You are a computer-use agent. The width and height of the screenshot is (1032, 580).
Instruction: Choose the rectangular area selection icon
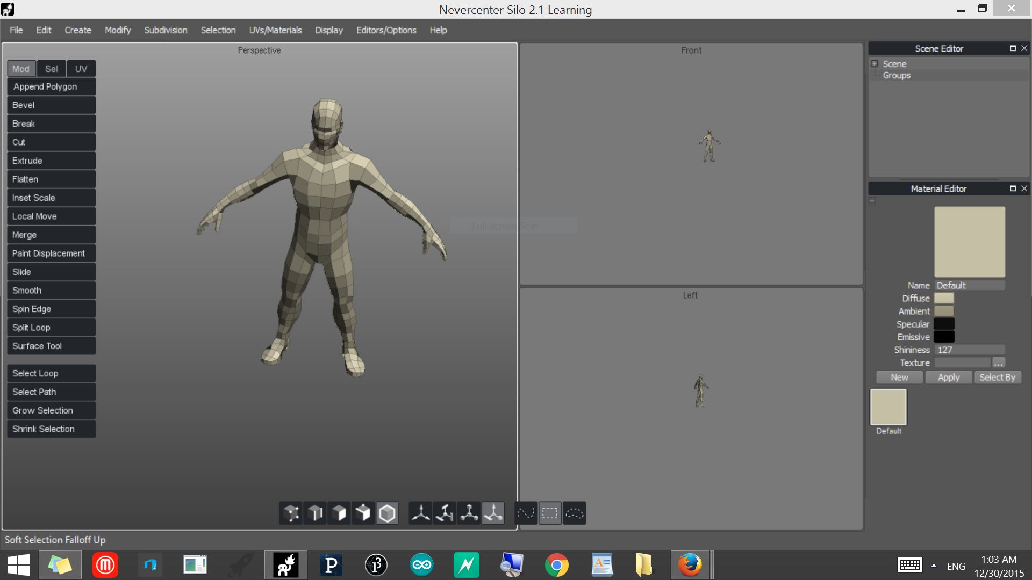coord(550,513)
